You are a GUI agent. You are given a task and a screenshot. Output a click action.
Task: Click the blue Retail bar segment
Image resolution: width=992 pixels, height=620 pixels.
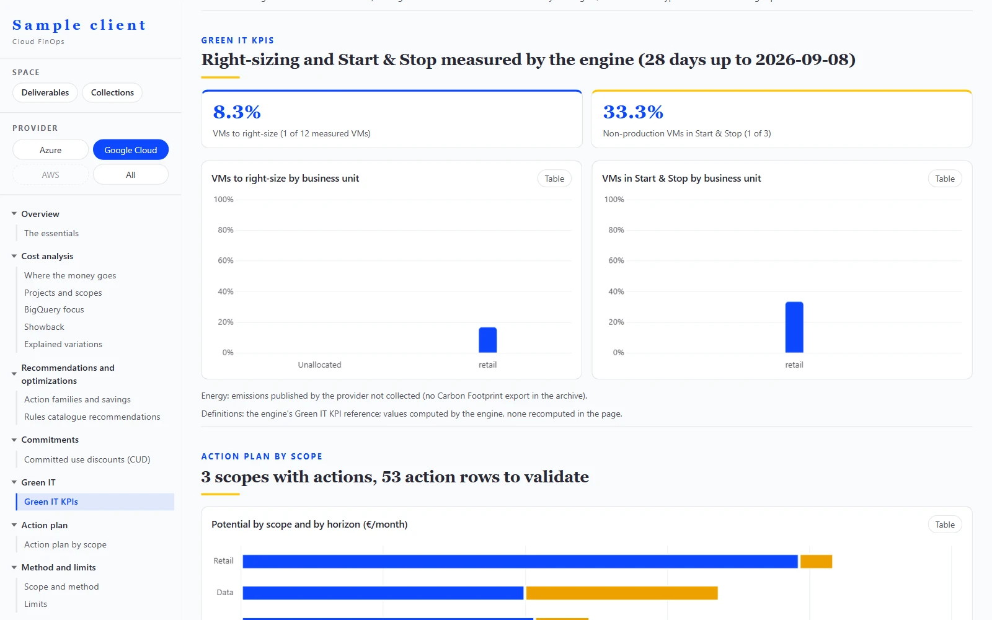(520, 561)
